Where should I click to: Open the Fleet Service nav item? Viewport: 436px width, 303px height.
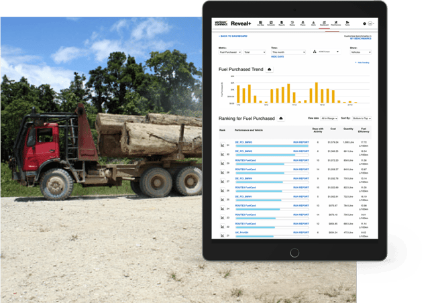click(336, 23)
